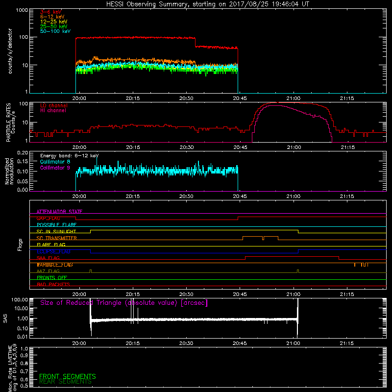This screenshot has height=392, width=392.
Task: Click the POSSIBLE_FLARE flag label
Action: click(x=56, y=225)
